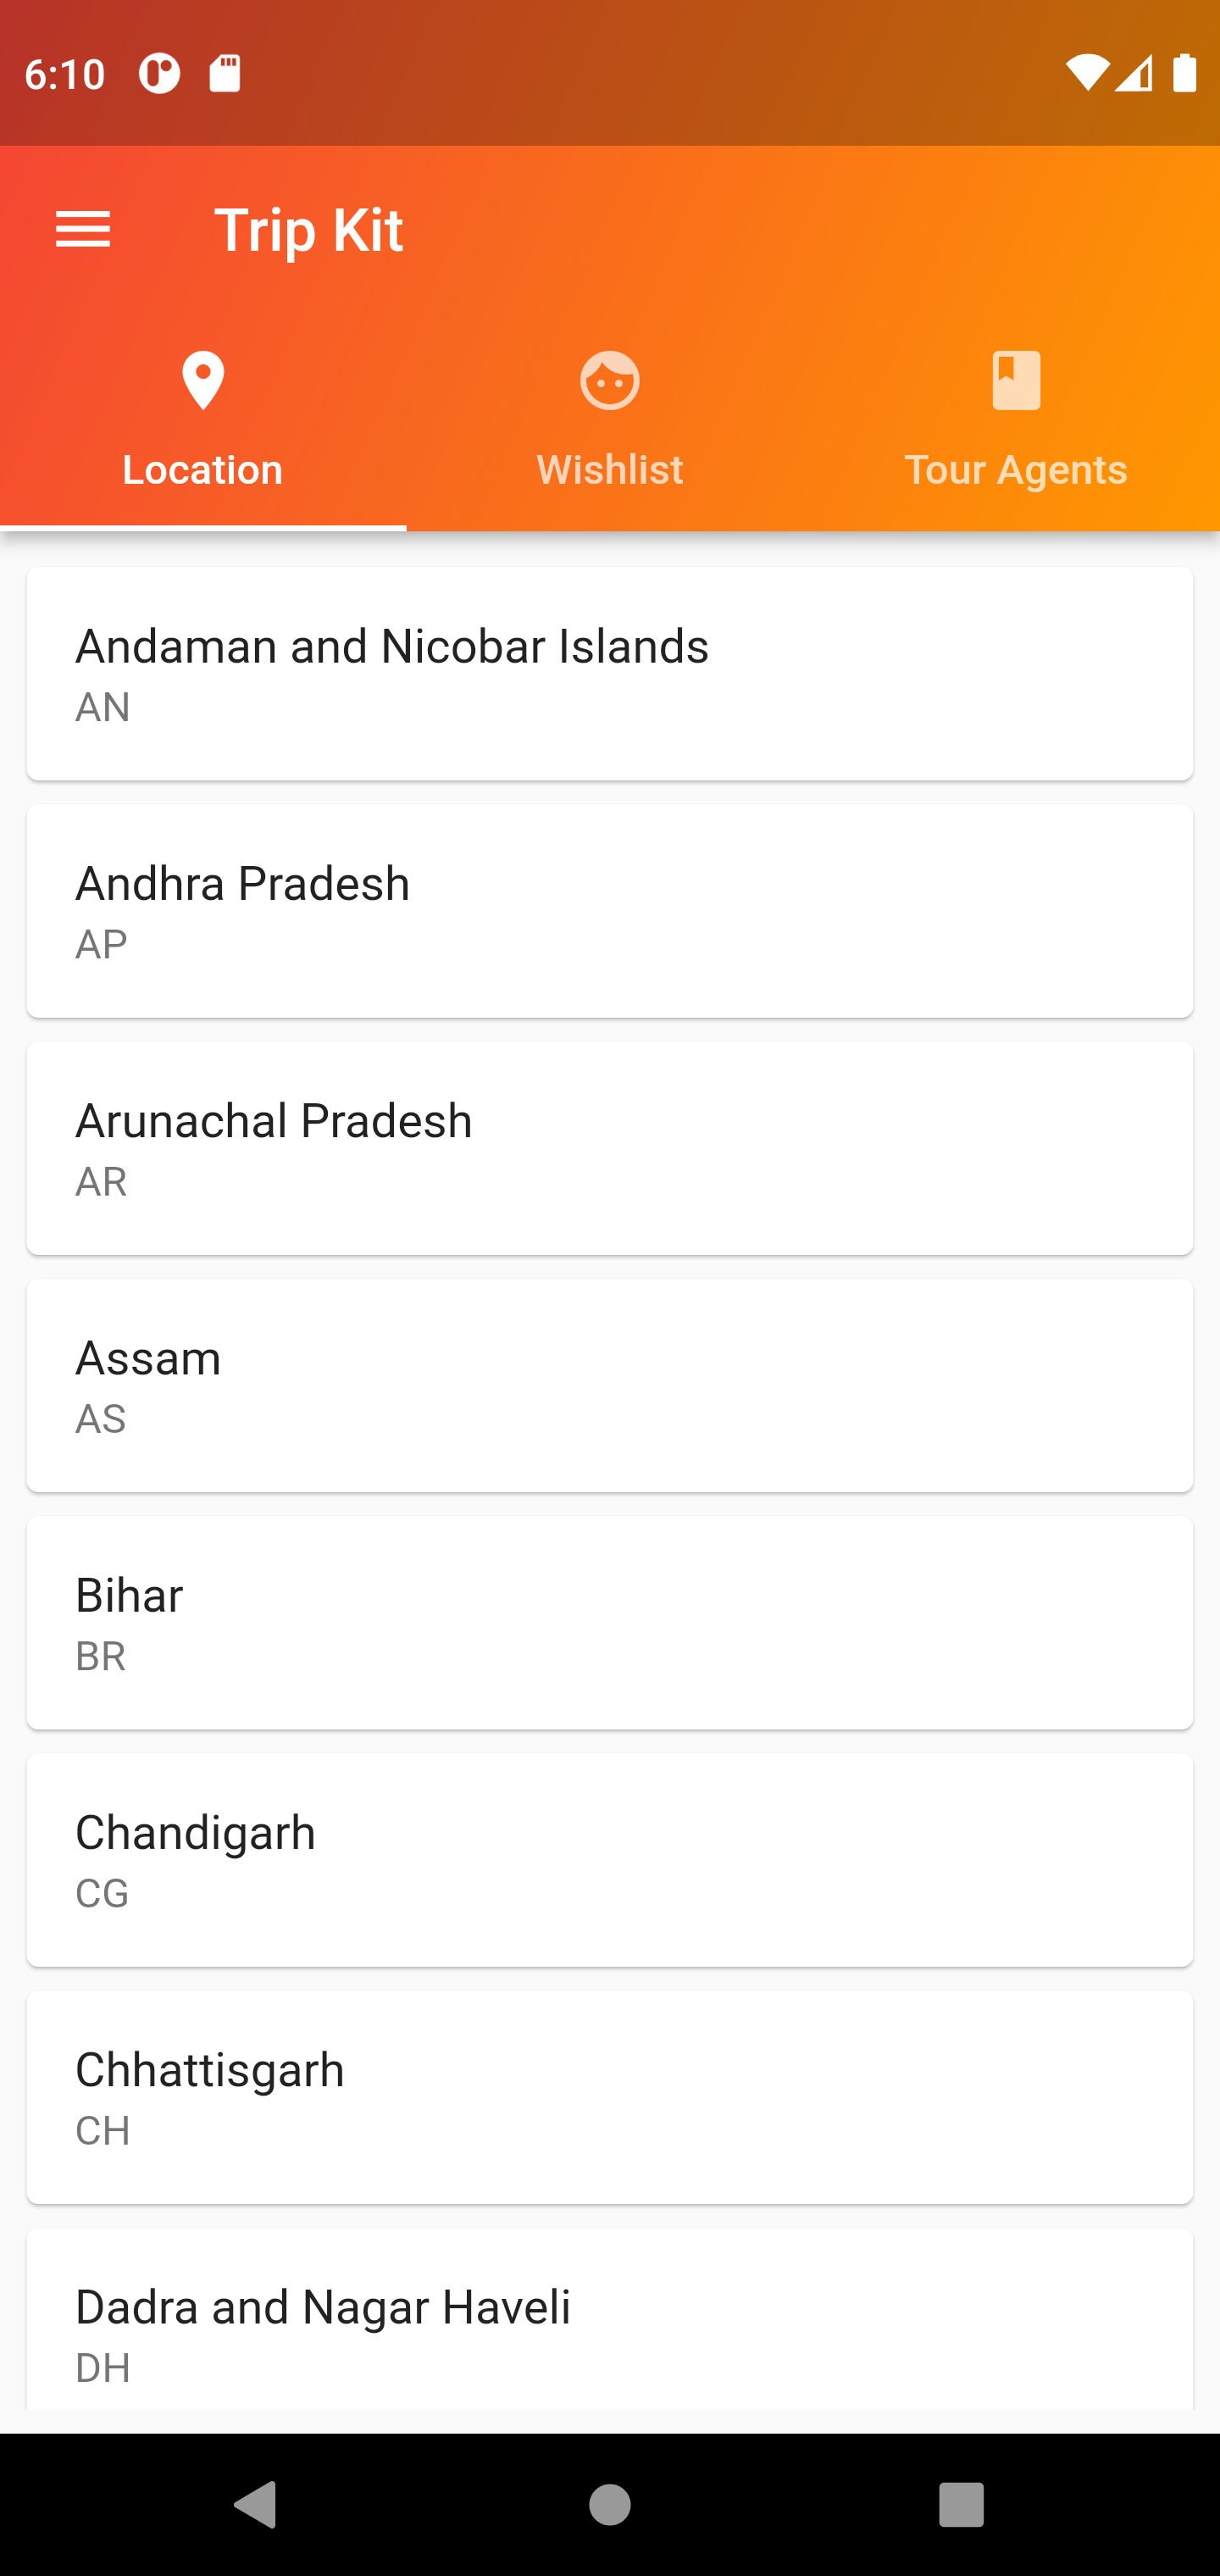
Task: Open the Andhra Pradesh entry
Action: [610, 910]
